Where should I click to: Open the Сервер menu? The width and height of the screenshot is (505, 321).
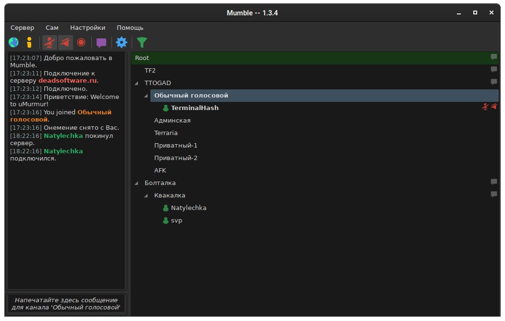pyautogui.click(x=22, y=28)
